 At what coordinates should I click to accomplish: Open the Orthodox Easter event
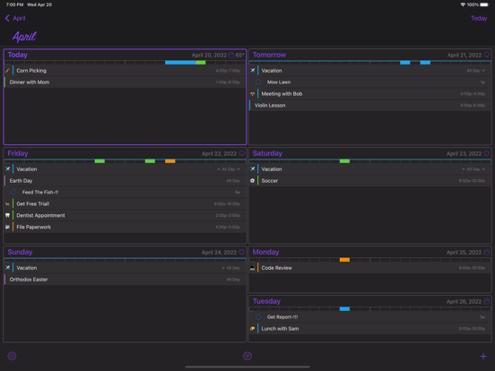pyautogui.click(x=125, y=280)
